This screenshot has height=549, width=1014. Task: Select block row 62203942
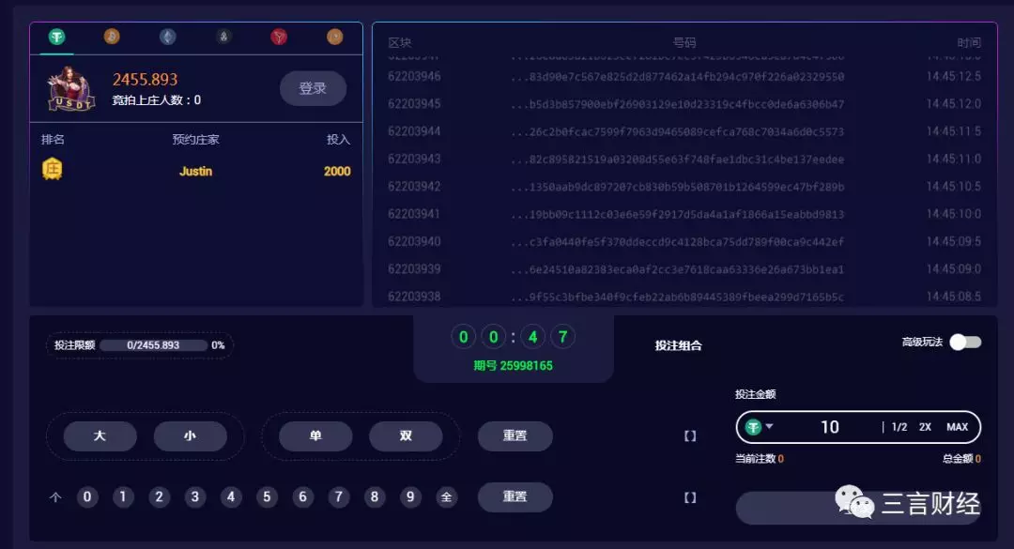pyautogui.click(x=684, y=186)
